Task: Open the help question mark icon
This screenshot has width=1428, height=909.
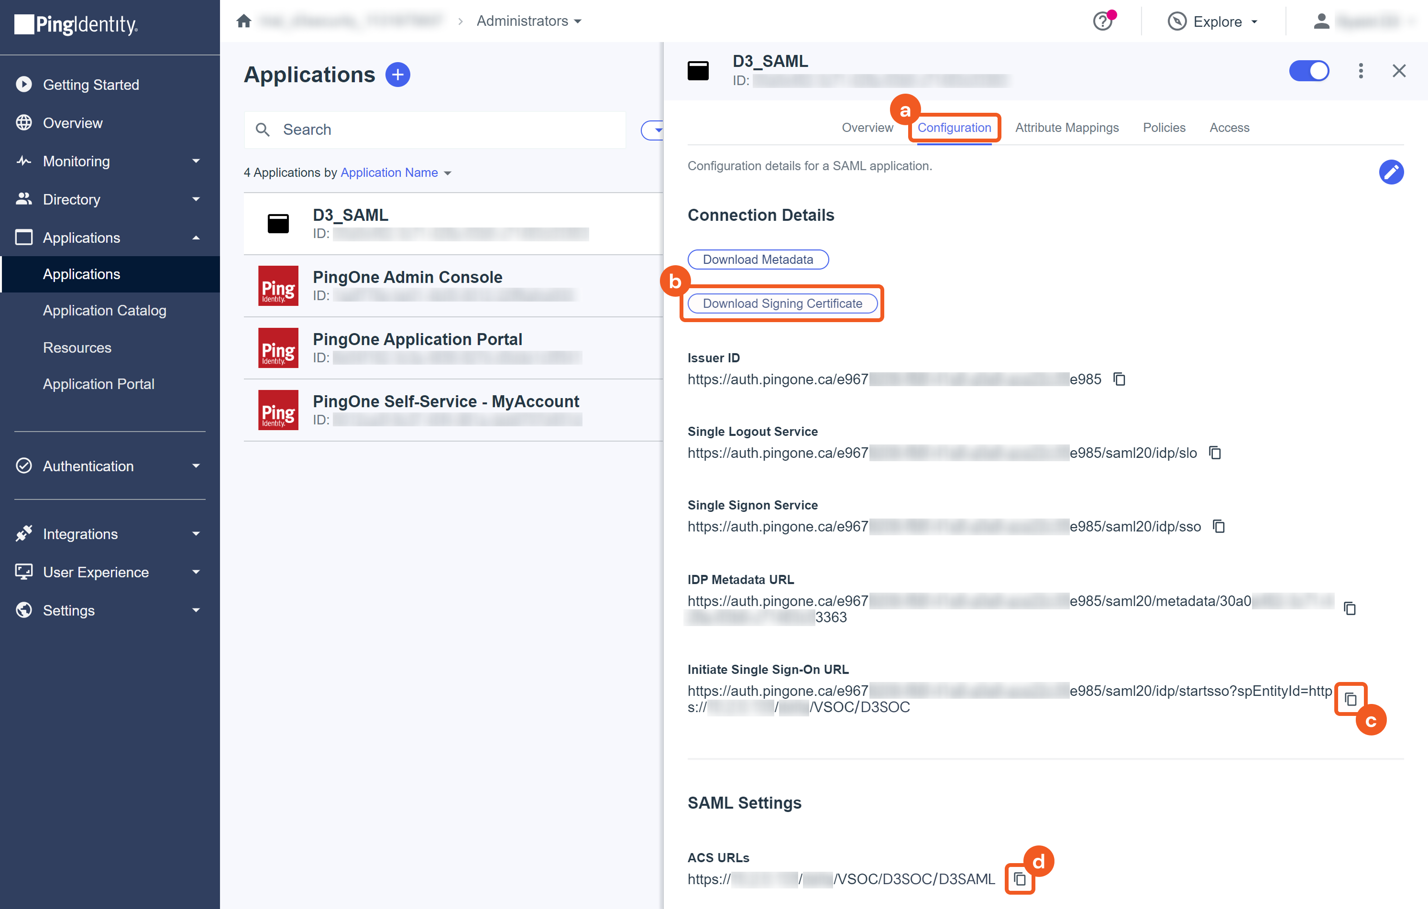Action: [1102, 22]
